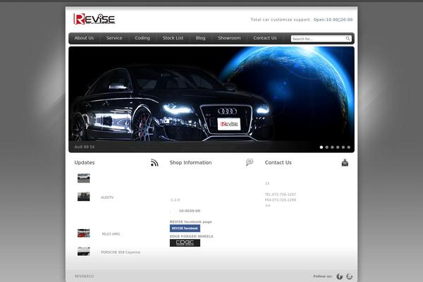Open the second social icon in footer

tap(350, 276)
